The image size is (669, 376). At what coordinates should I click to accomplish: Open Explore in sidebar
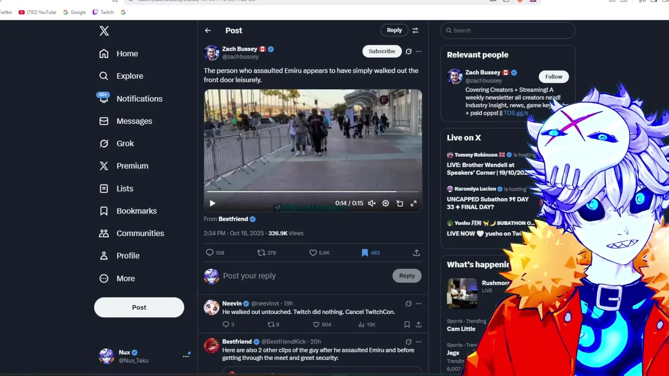click(121, 76)
